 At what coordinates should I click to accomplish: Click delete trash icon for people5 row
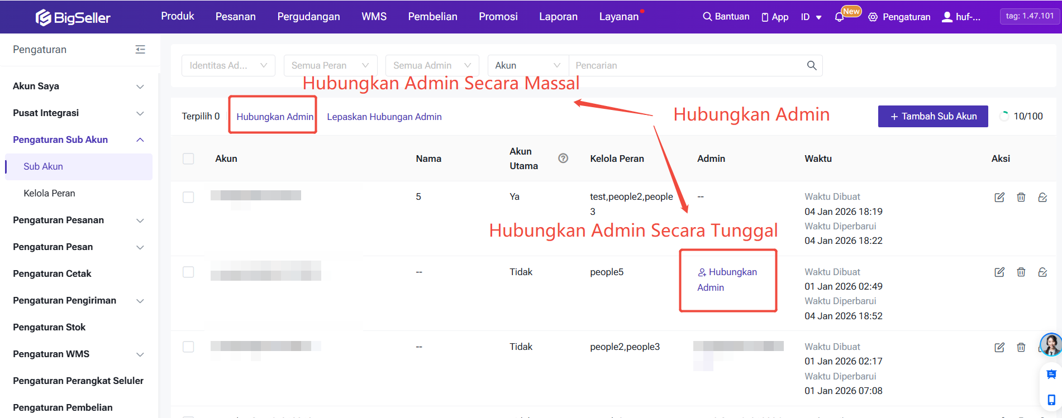point(1021,272)
